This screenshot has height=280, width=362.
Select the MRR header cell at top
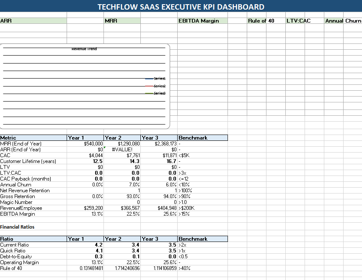coord(122,21)
